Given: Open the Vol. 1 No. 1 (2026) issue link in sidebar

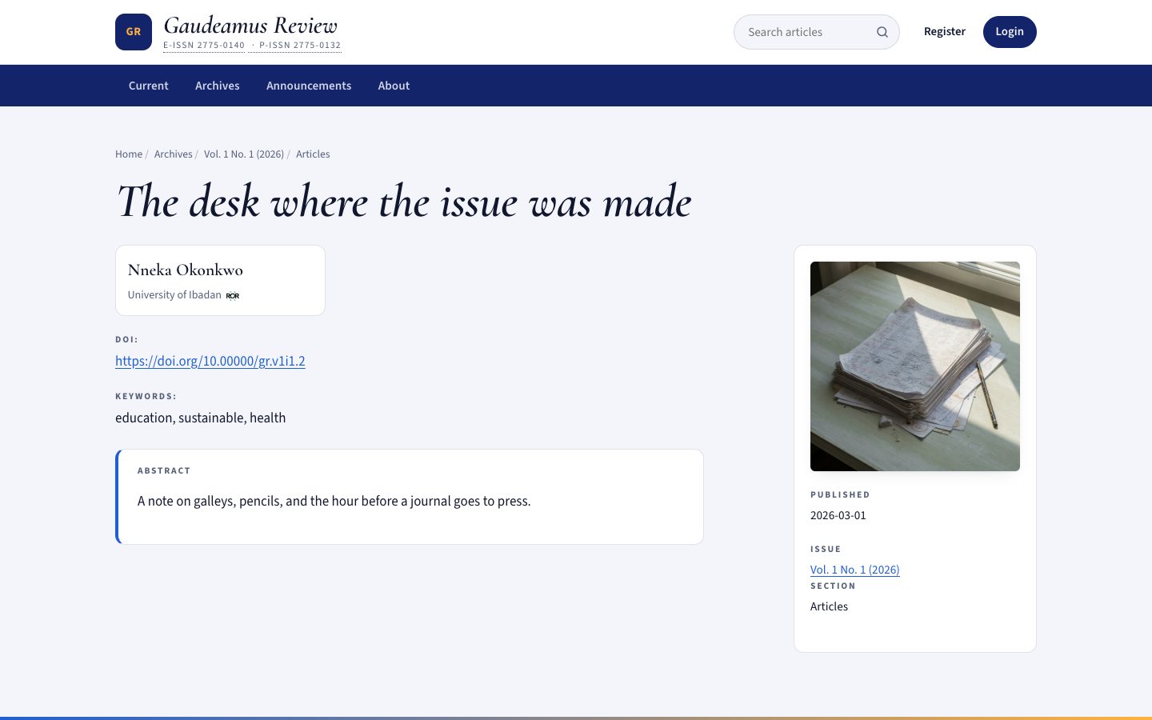Looking at the screenshot, I should [x=854, y=570].
